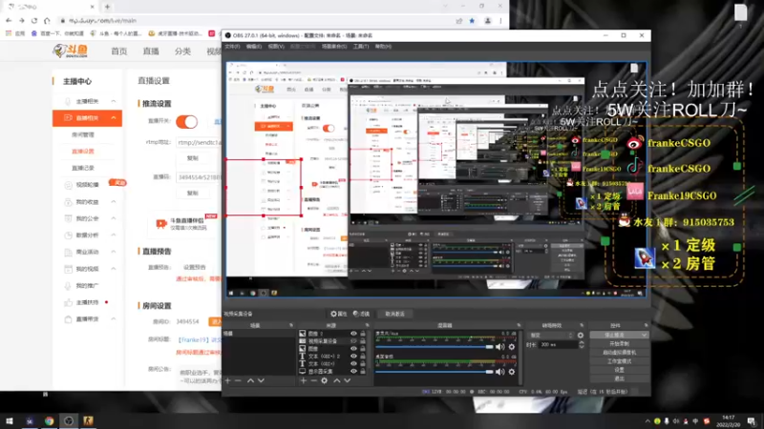Enable 工作室模式 studio mode
This screenshot has width=764, height=429.
[x=619, y=361]
